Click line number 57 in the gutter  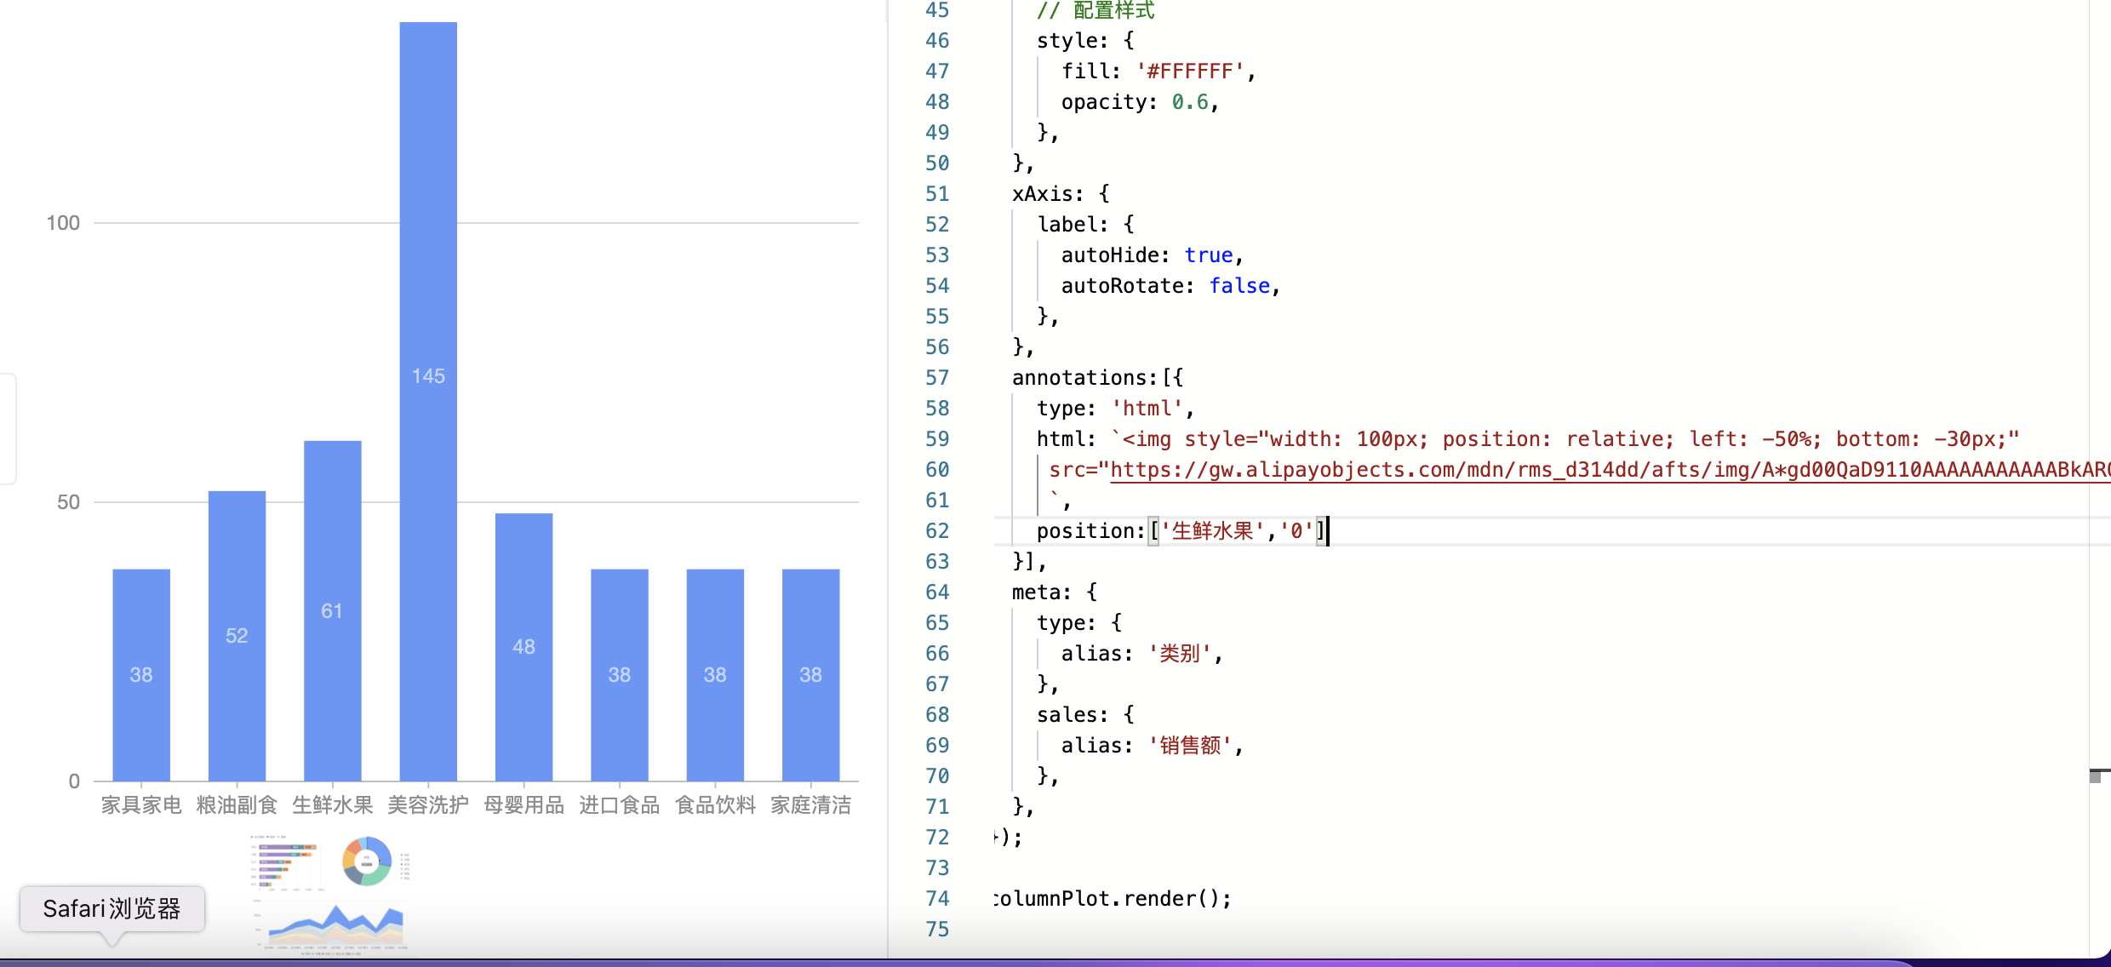[936, 378]
